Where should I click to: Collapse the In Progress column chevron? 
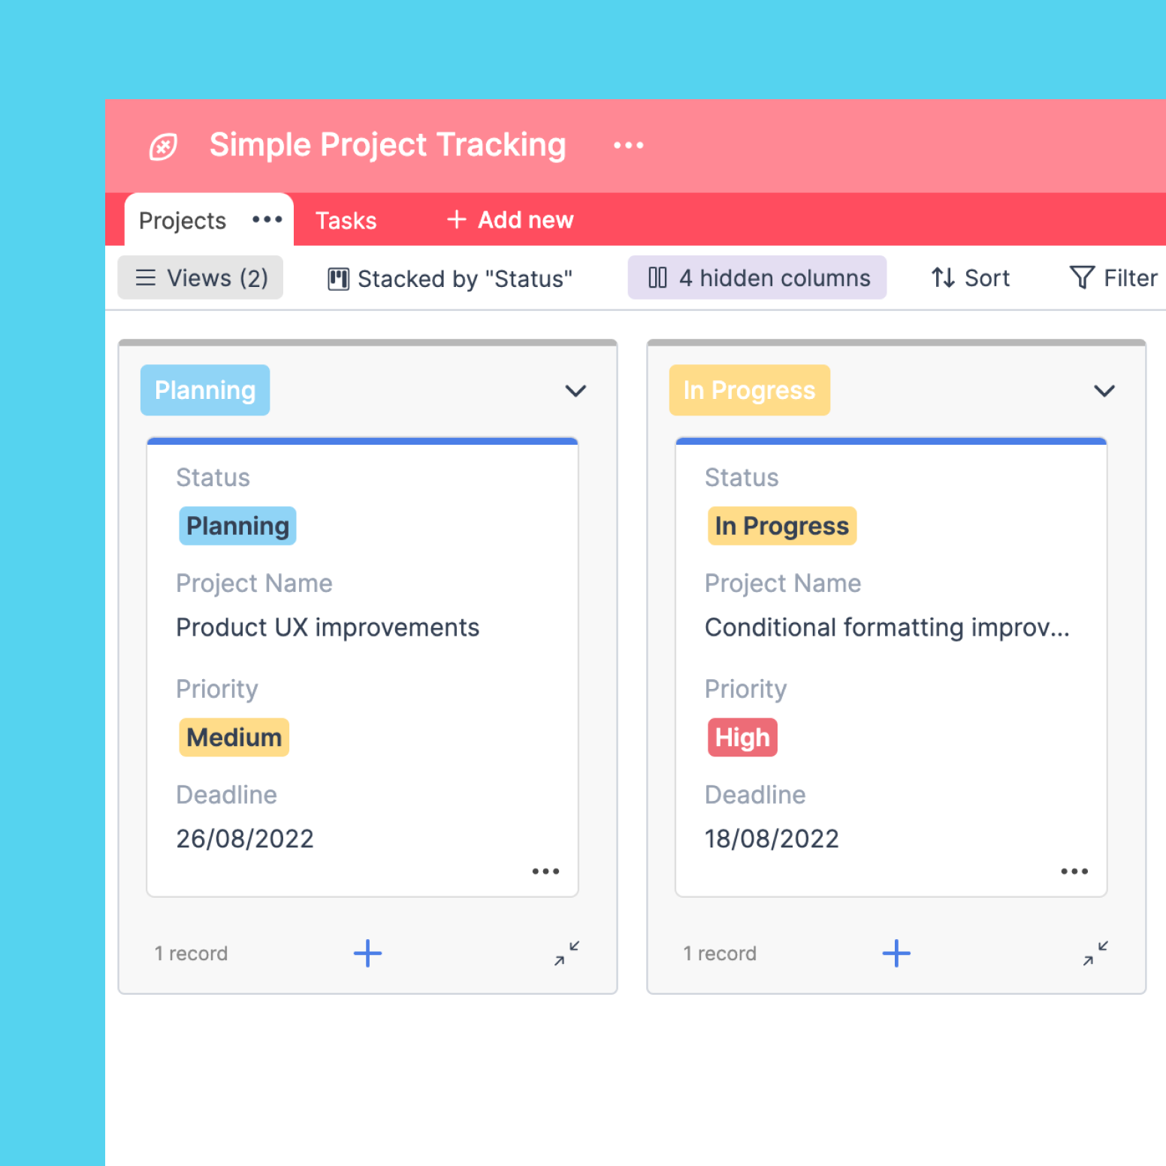coord(1104,391)
